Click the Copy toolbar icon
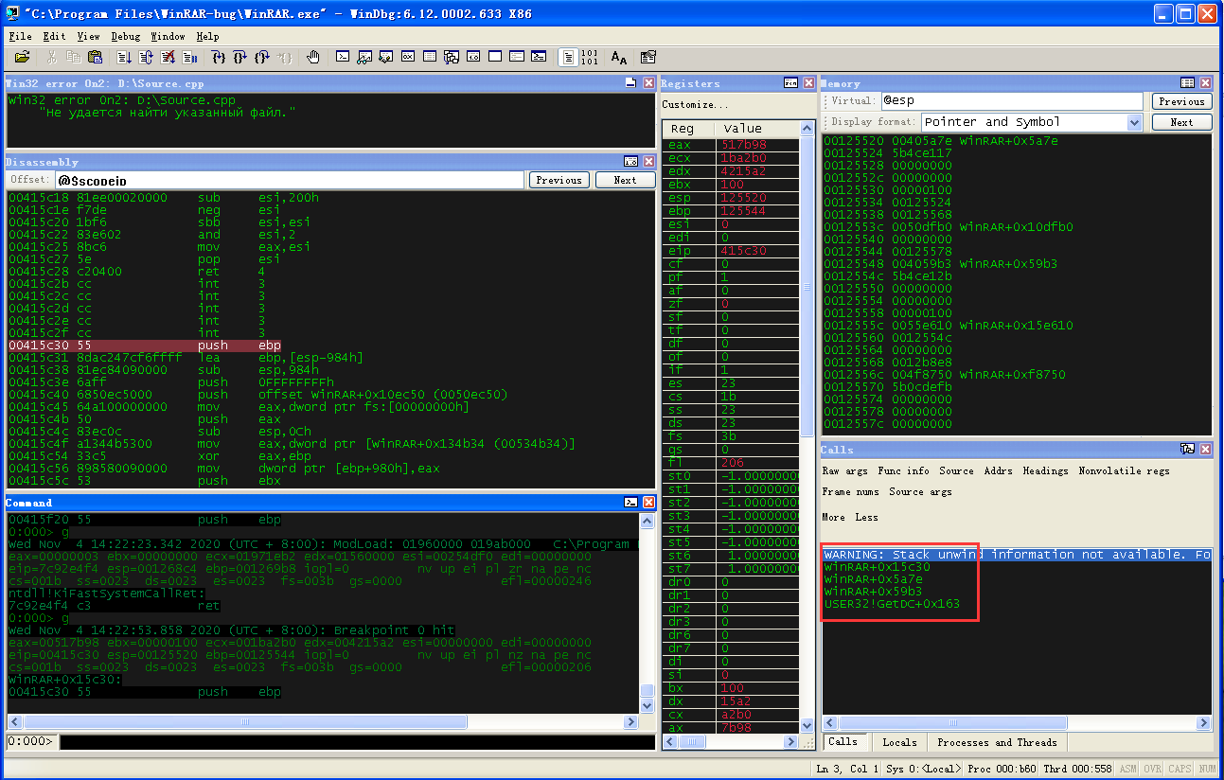The height and width of the screenshot is (780, 1224). click(x=73, y=58)
